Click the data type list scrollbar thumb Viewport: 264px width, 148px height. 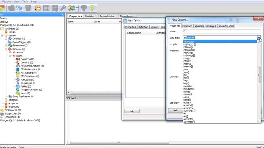[259, 75]
